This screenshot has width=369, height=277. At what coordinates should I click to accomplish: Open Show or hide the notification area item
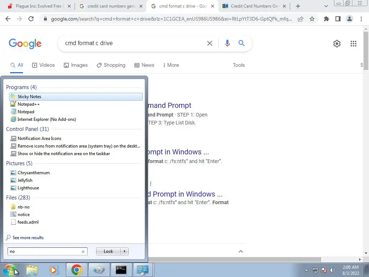click(63, 154)
